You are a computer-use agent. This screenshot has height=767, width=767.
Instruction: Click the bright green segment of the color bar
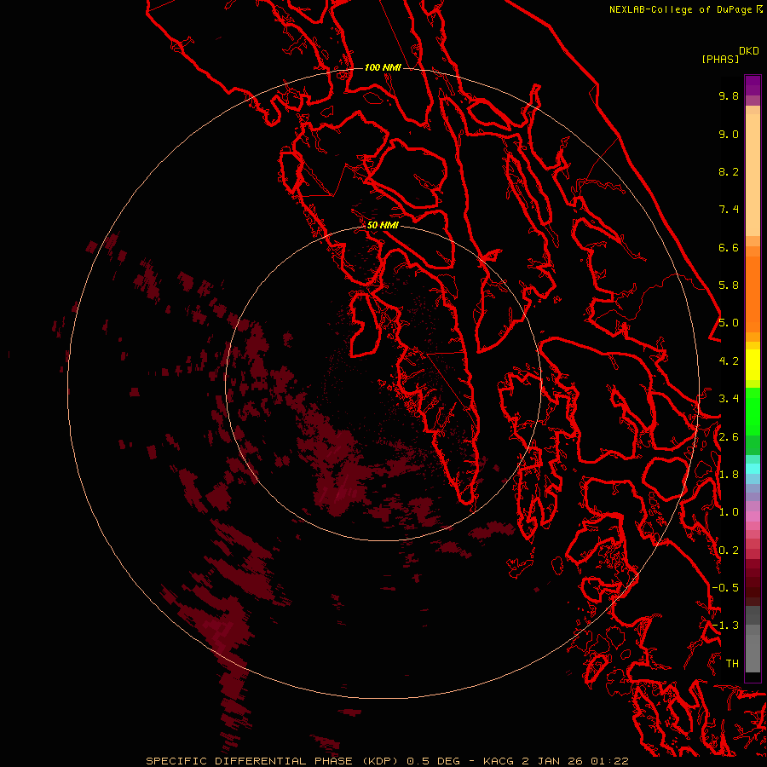coord(753,412)
